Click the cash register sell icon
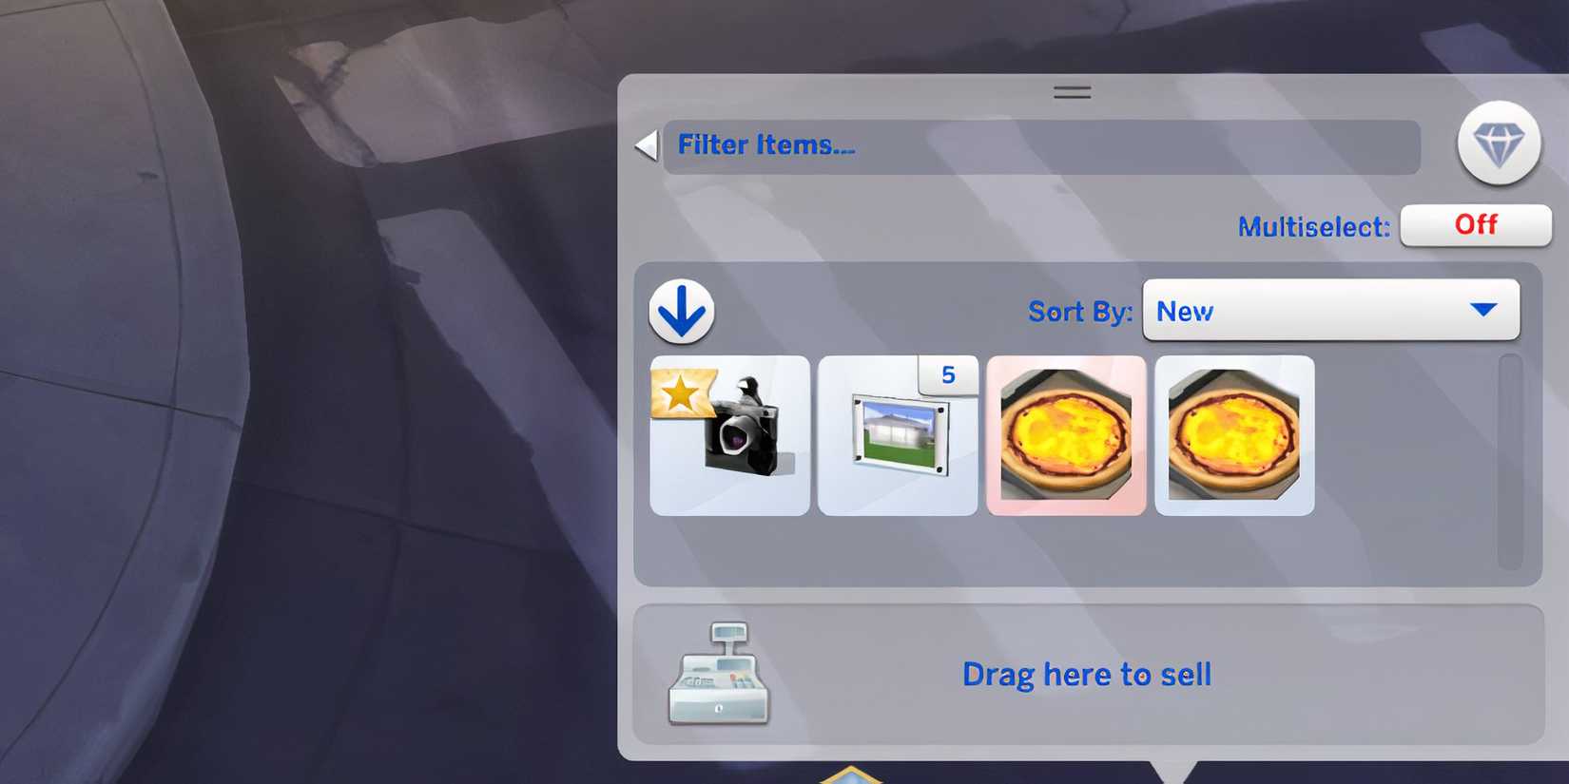Viewport: 1569px width, 784px height. pos(719,674)
